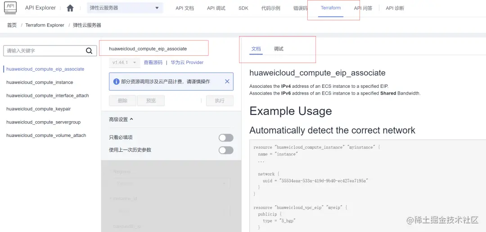Viewport: 486px width, 232px height.
Task: Select huaweicloud_compute_interface_attach in the sidebar
Action: pyautogui.click(x=47, y=96)
